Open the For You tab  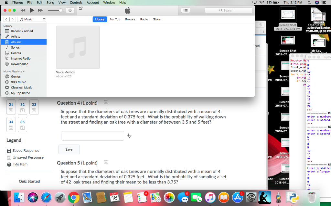115,19
